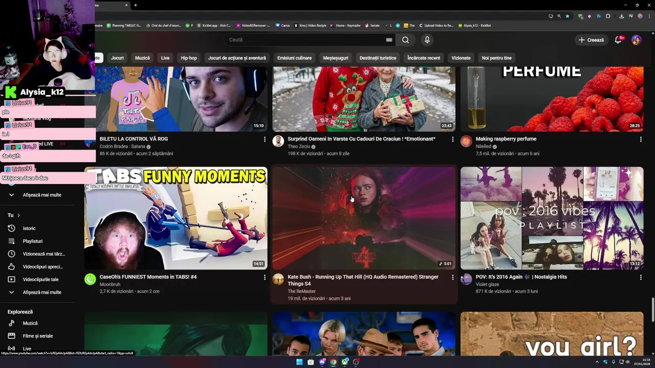
Task: Open NileRed channel avatar
Action: (466, 141)
